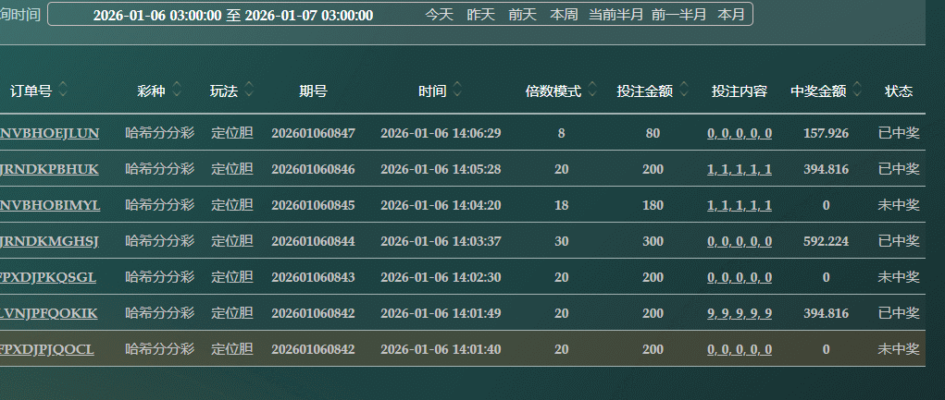Select the 前天 date shortcut
945x400 pixels.
(x=522, y=15)
